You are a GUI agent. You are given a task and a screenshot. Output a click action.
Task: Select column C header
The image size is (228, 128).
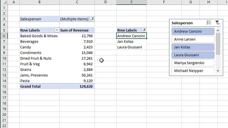pyautogui.click(x=77, y=2)
